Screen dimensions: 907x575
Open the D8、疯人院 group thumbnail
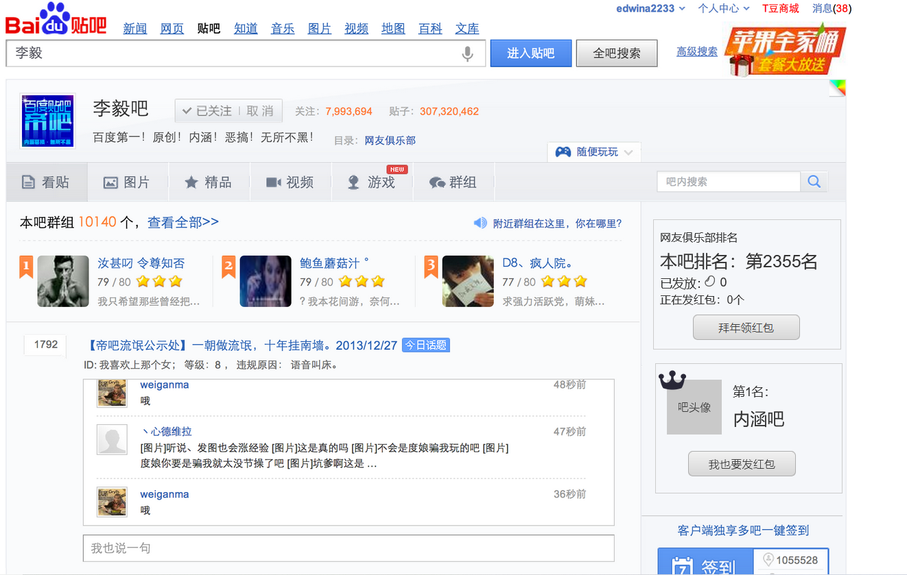pyautogui.click(x=468, y=281)
